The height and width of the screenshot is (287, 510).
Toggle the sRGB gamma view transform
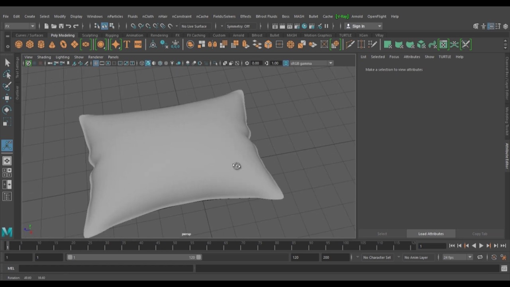tap(286, 63)
